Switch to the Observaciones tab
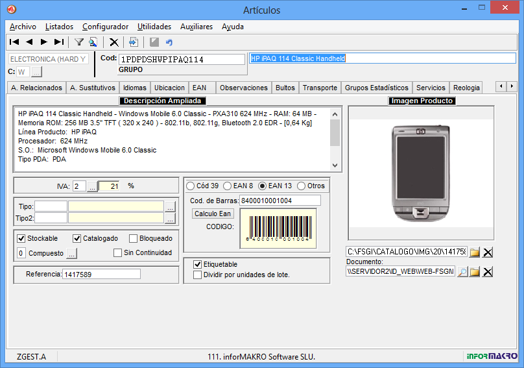Image resolution: width=524 pixels, height=368 pixels. click(x=244, y=88)
